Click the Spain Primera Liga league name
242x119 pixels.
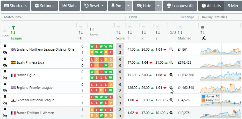30,62
